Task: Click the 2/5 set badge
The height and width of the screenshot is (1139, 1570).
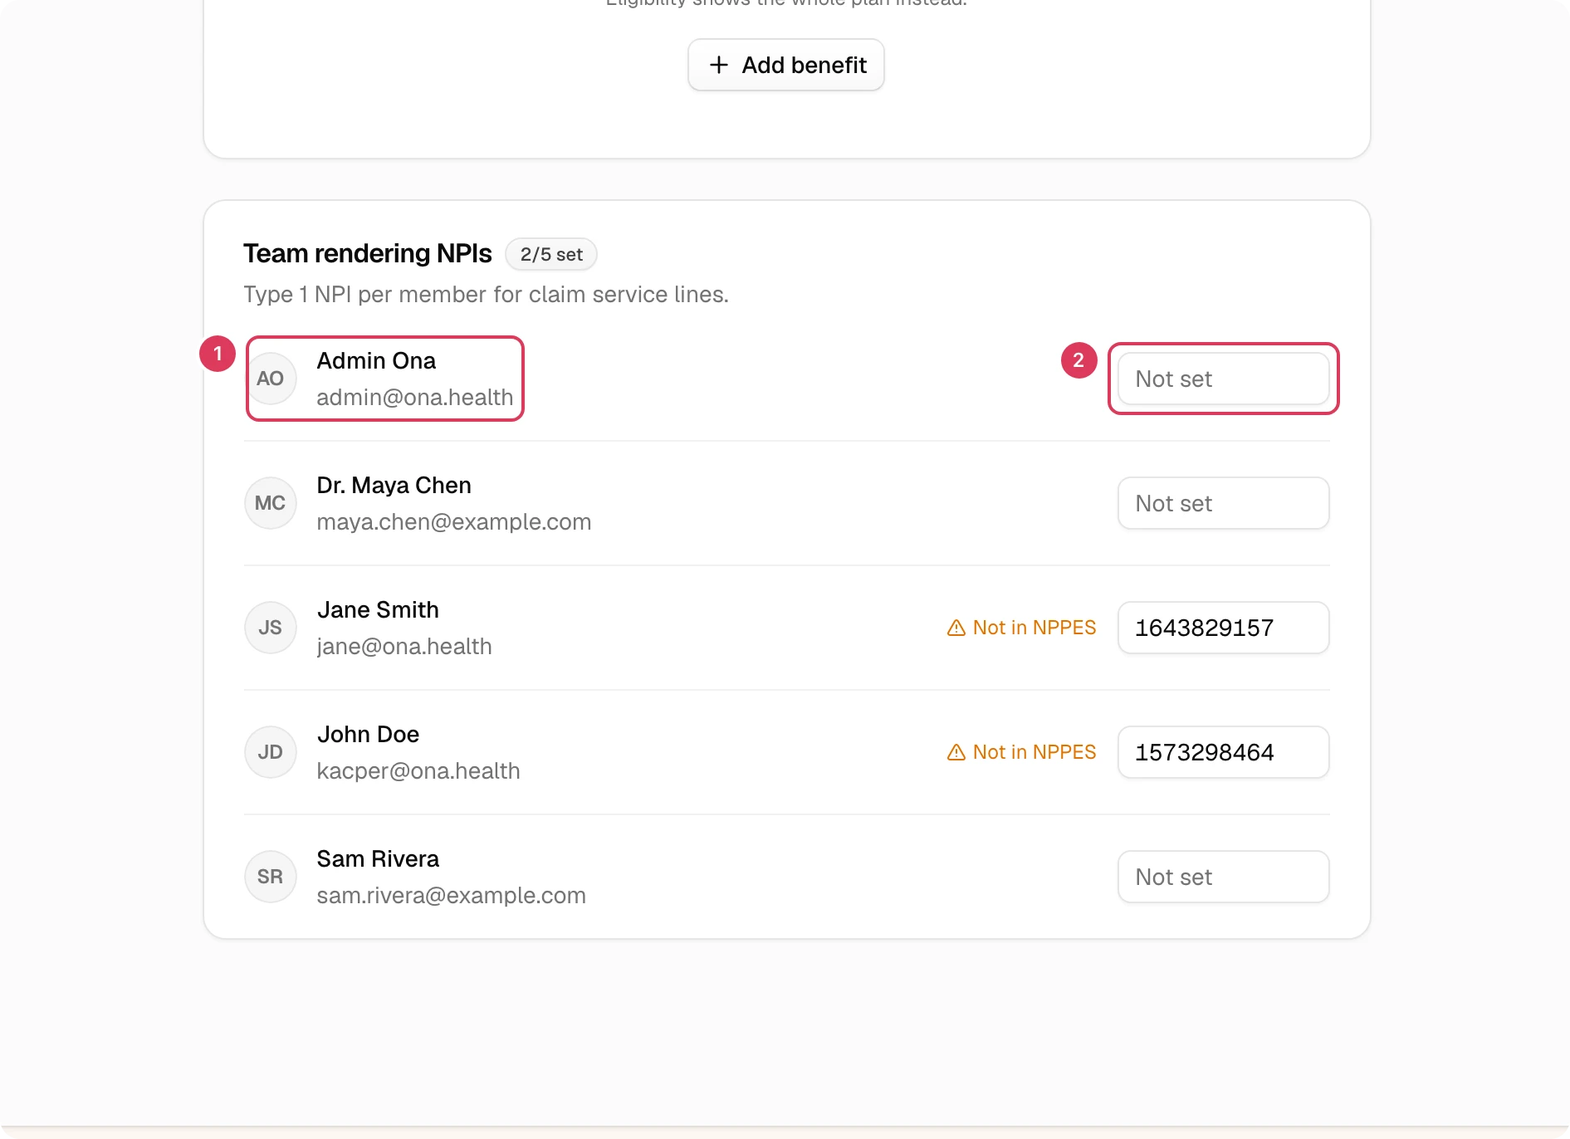Action: [551, 254]
